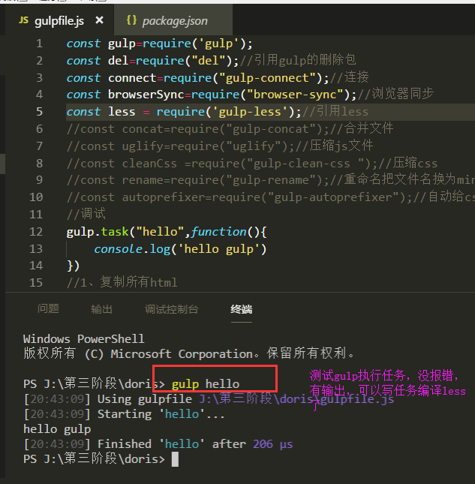
Task: Click the "browser-sync" string on line 4
Action: click(296, 95)
